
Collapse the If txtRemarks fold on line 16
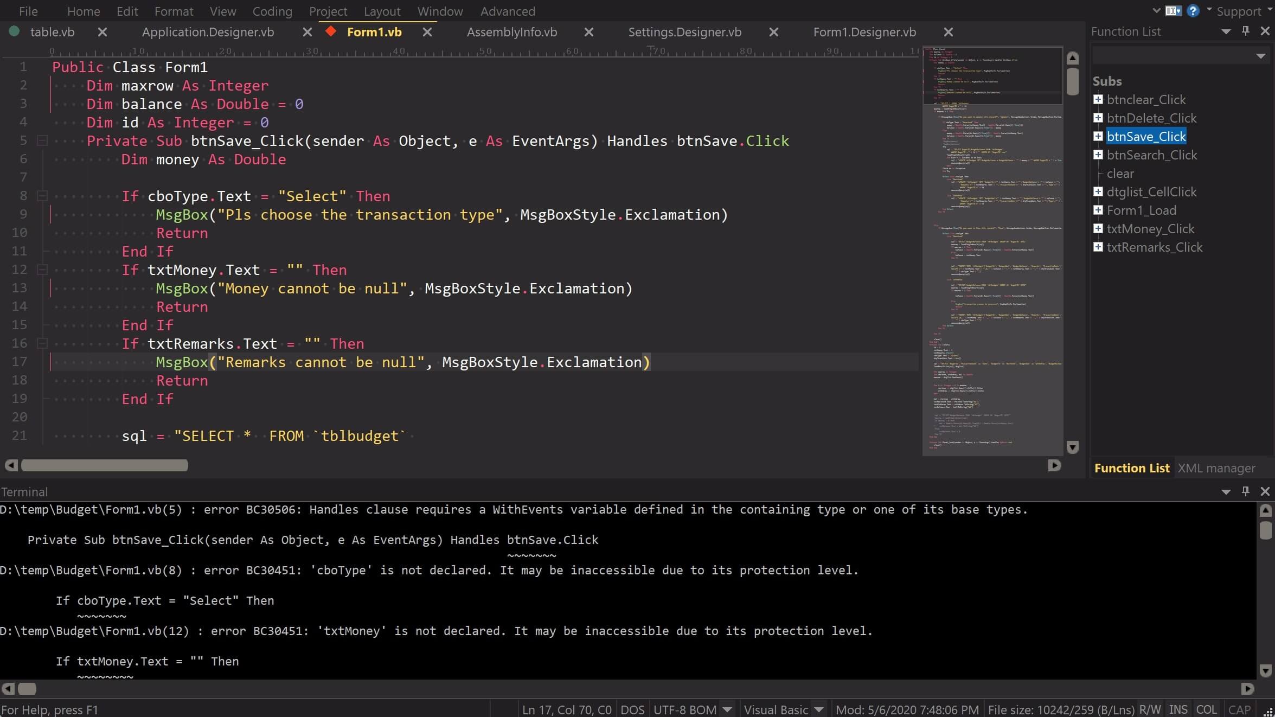[x=42, y=344]
